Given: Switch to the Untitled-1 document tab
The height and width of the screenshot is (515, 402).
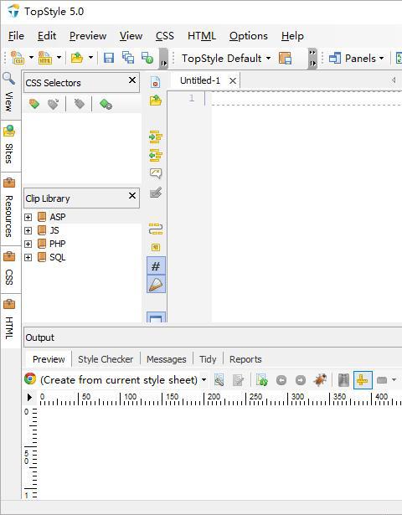Looking at the screenshot, I should (x=199, y=80).
